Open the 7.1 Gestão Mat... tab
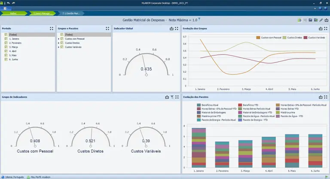 (x=71, y=13)
